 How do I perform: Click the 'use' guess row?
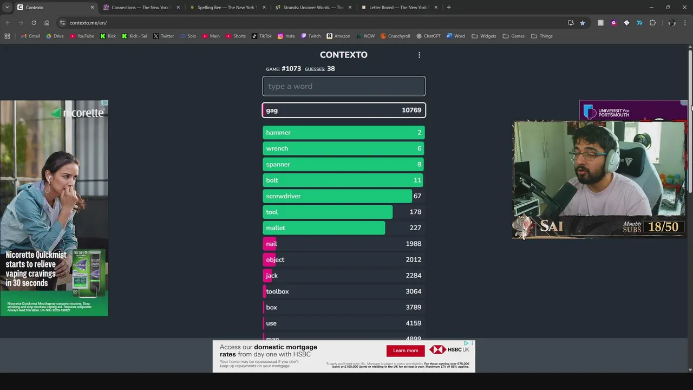pos(344,323)
